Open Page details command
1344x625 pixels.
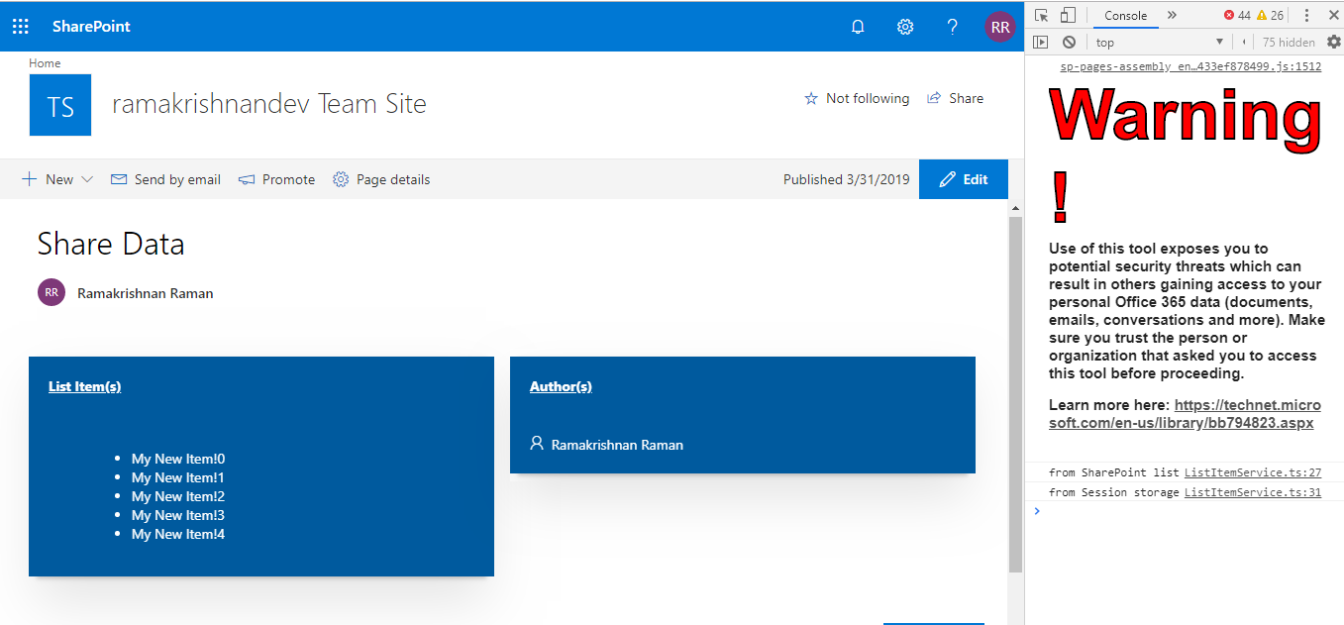pos(381,179)
